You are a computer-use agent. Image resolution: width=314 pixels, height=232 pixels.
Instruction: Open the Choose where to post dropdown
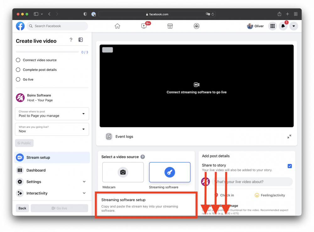[52, 114]
